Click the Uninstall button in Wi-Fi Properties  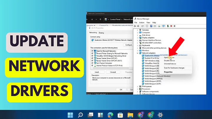point(113,72)
